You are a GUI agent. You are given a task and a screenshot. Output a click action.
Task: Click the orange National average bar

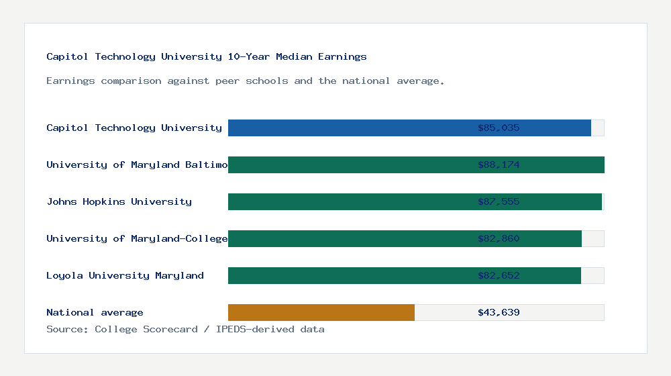point(321,313)
